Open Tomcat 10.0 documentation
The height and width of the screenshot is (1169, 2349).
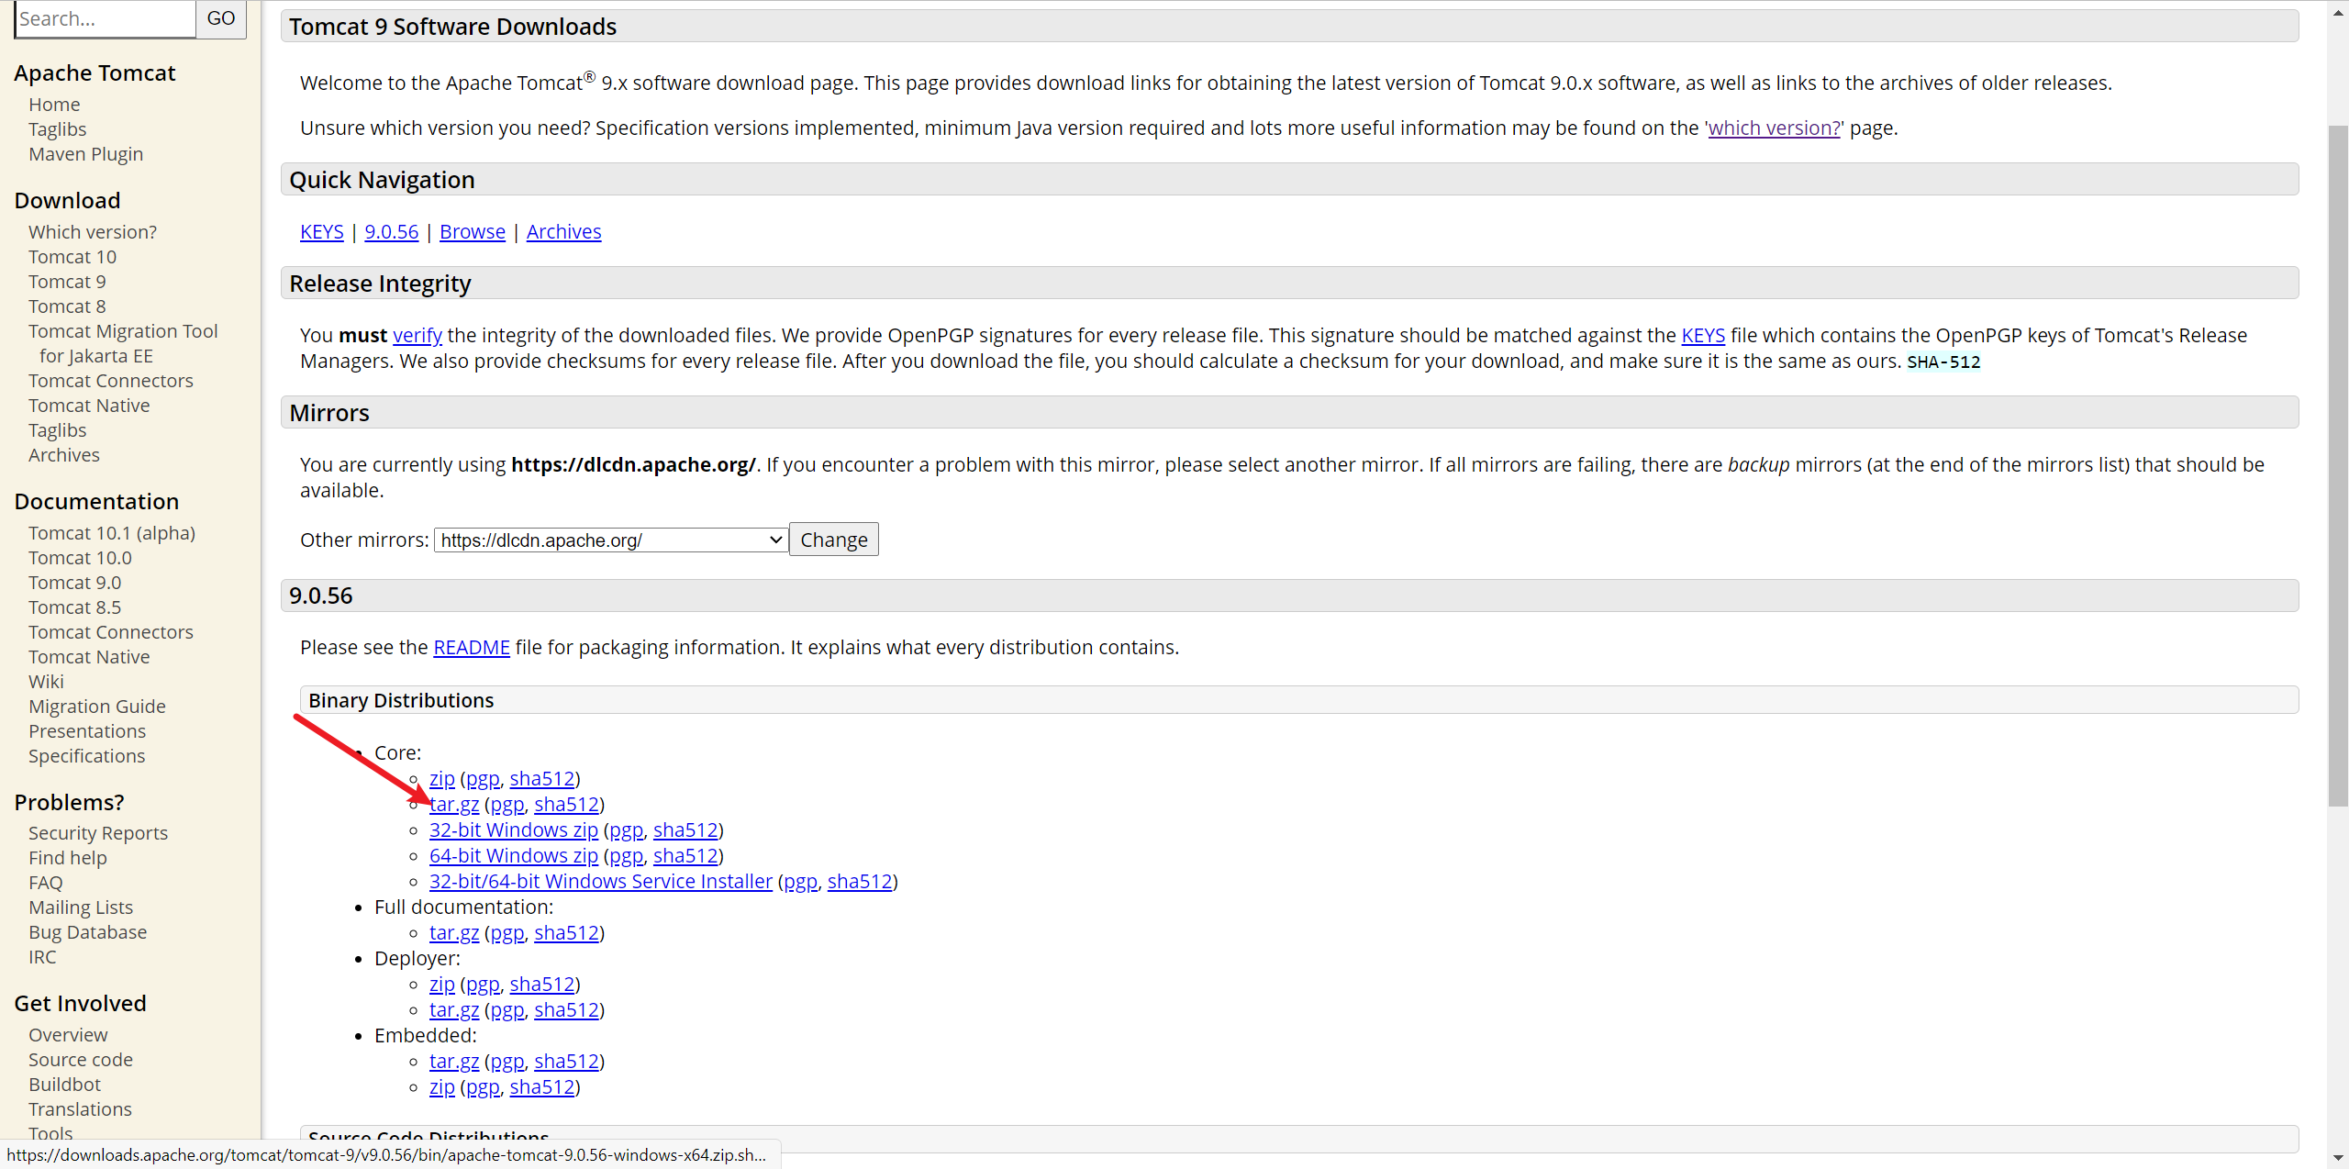[80, 558]
